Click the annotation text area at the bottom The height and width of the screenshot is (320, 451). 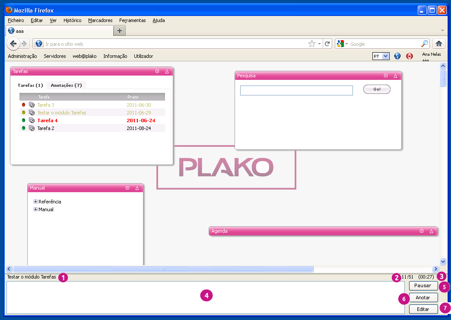[x=205, y=298]
